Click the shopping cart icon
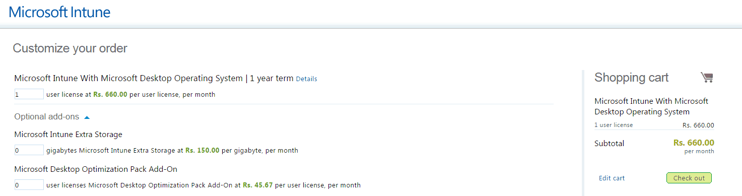Screen dimensions: 742x196 click(707, 77)
